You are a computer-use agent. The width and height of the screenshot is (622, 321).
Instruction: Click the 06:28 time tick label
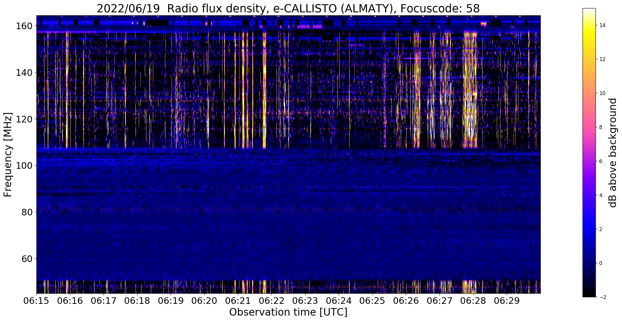tap(473, 301)
